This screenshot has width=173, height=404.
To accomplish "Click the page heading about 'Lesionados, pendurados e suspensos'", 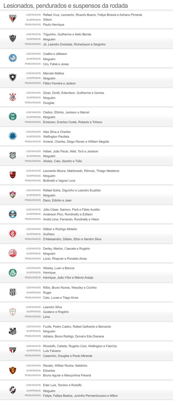I will pyautogui.click(x=66, y=6).
